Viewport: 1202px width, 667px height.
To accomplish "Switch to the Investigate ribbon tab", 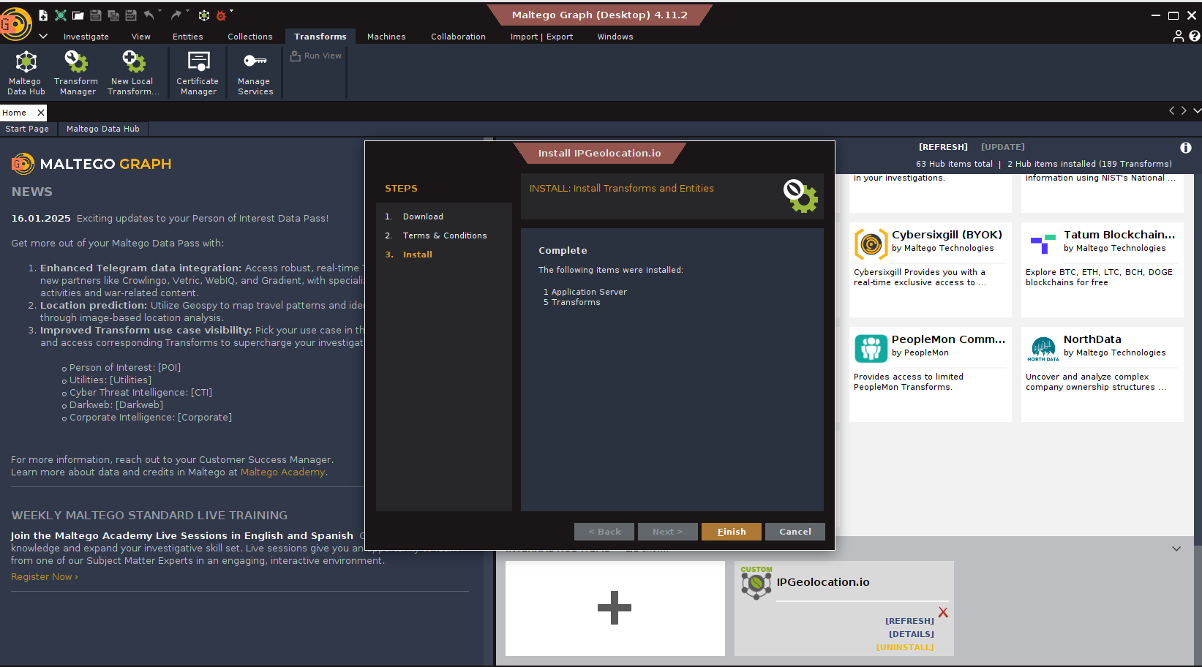I will click(86, 37).
